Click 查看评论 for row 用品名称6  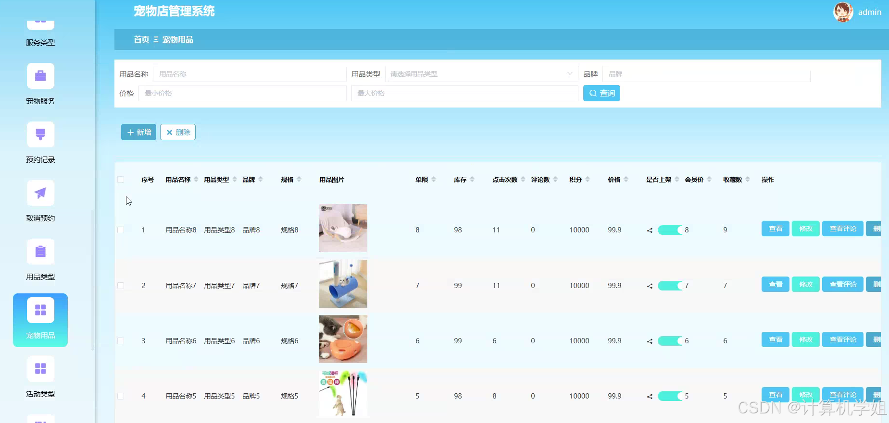(x=843, y=339)
